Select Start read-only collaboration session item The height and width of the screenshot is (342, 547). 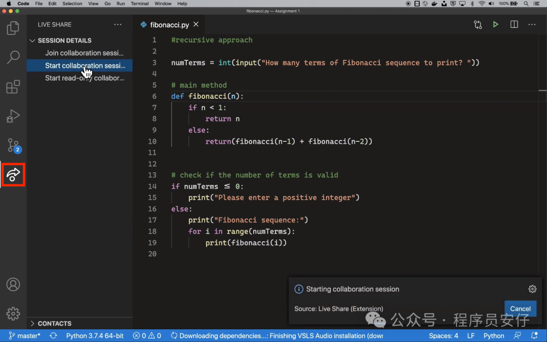84,78
